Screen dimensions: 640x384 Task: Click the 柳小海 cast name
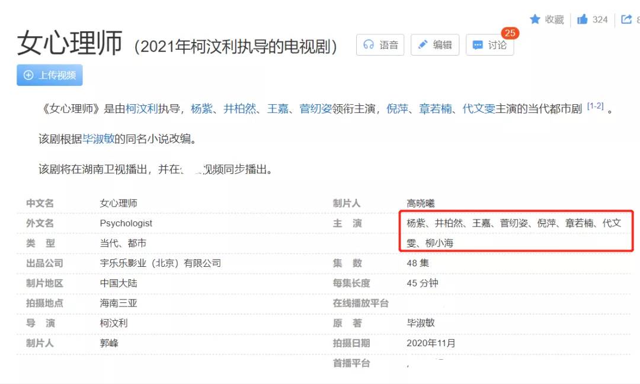[439, 243]
